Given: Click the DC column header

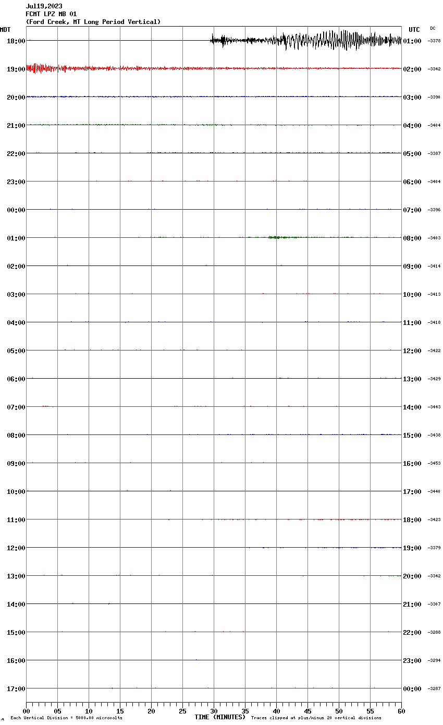Looking at the screenshot, I should (x=433, y=28).
